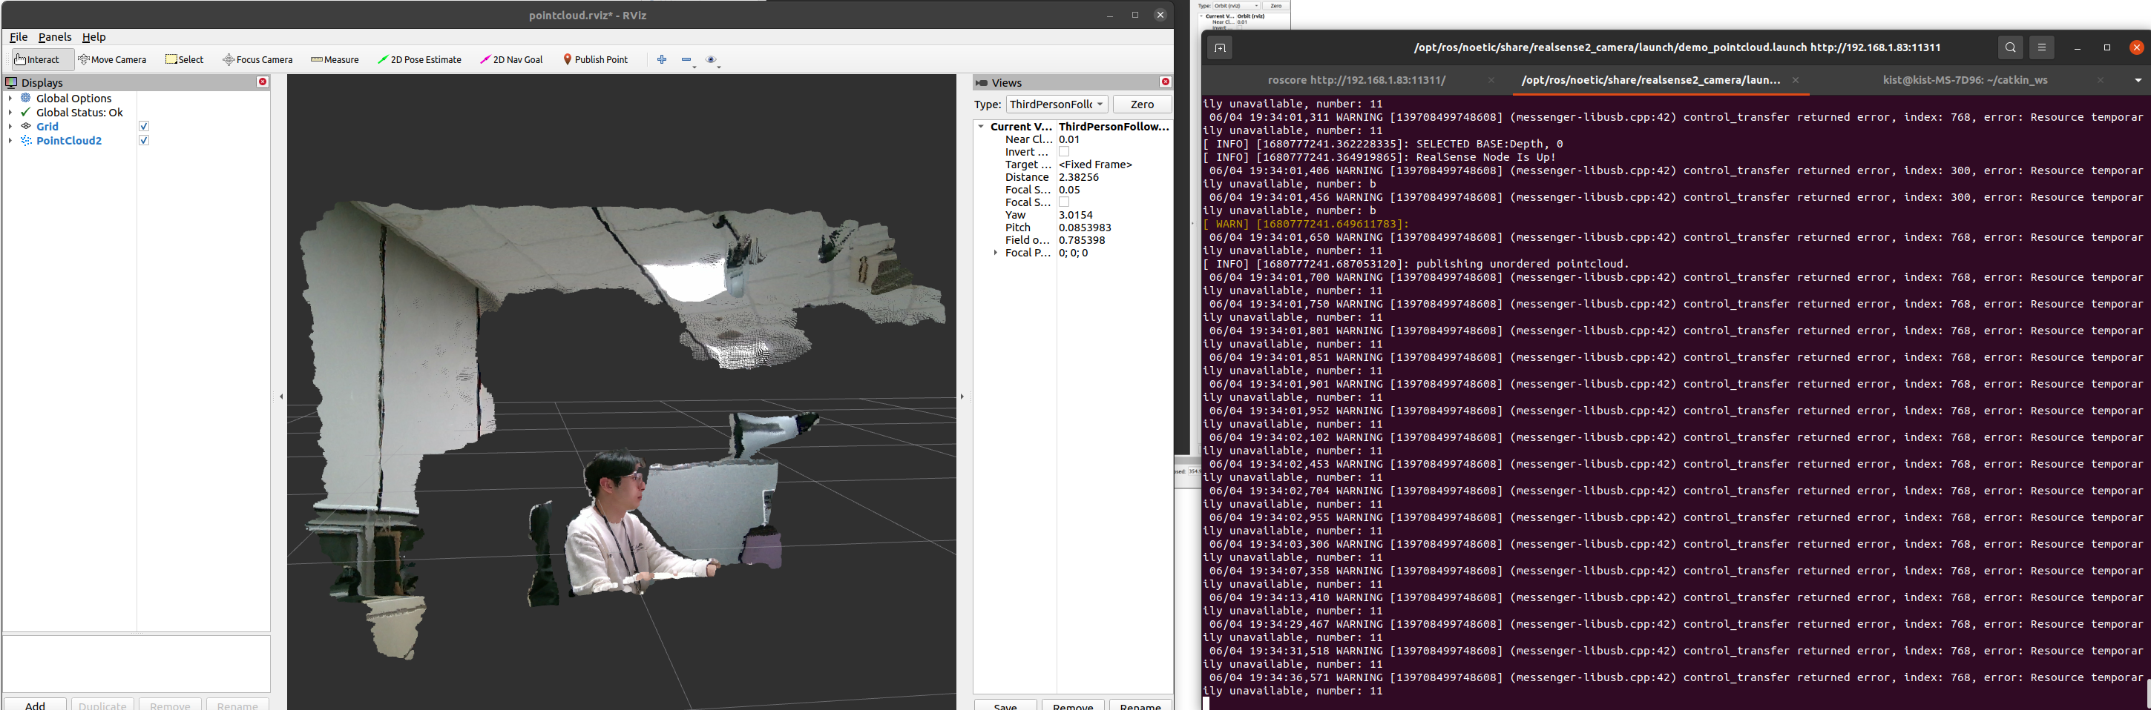Select the Near Clip value 0.01
The width and height of the screenshot is (2151, 710).
coord(1070,139)
